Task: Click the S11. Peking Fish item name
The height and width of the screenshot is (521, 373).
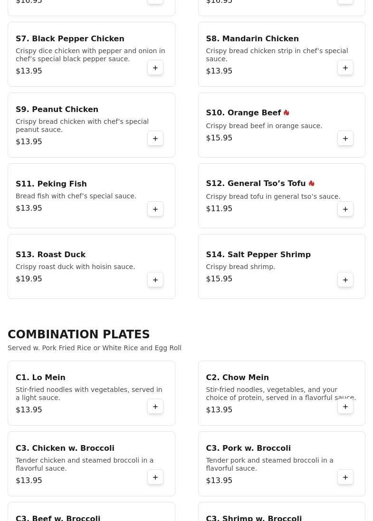Action: click(x=51, y=184)
